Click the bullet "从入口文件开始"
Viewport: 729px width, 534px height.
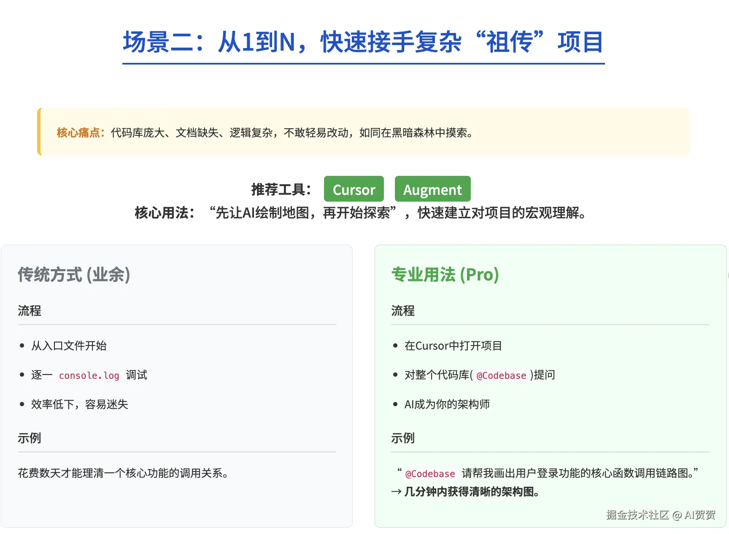coord(69,346)
